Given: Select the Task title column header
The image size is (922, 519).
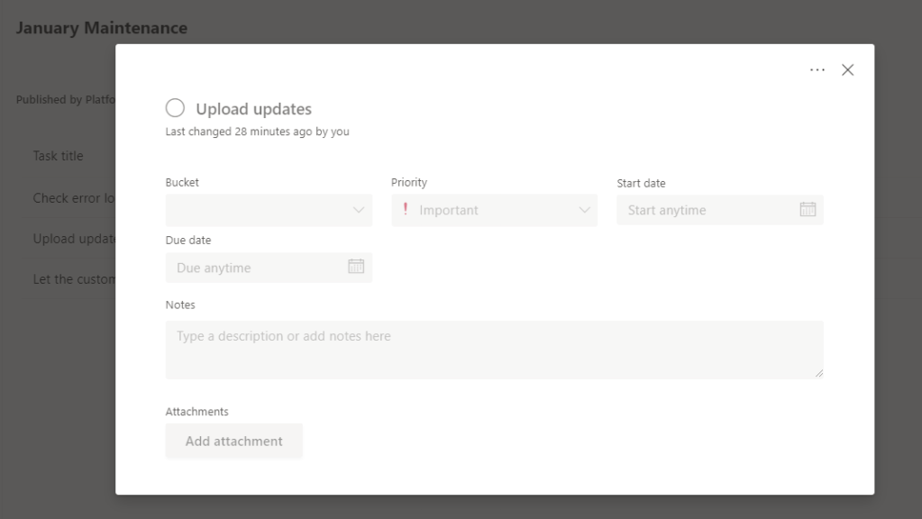Looking at the screenshot, I should (x=59, y=156).
